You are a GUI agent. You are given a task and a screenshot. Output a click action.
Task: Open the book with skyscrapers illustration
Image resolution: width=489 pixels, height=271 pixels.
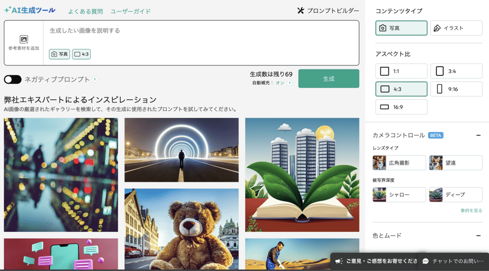[302, 175]
